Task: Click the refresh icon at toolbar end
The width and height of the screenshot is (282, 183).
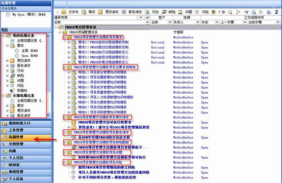Action: [277, 12]
